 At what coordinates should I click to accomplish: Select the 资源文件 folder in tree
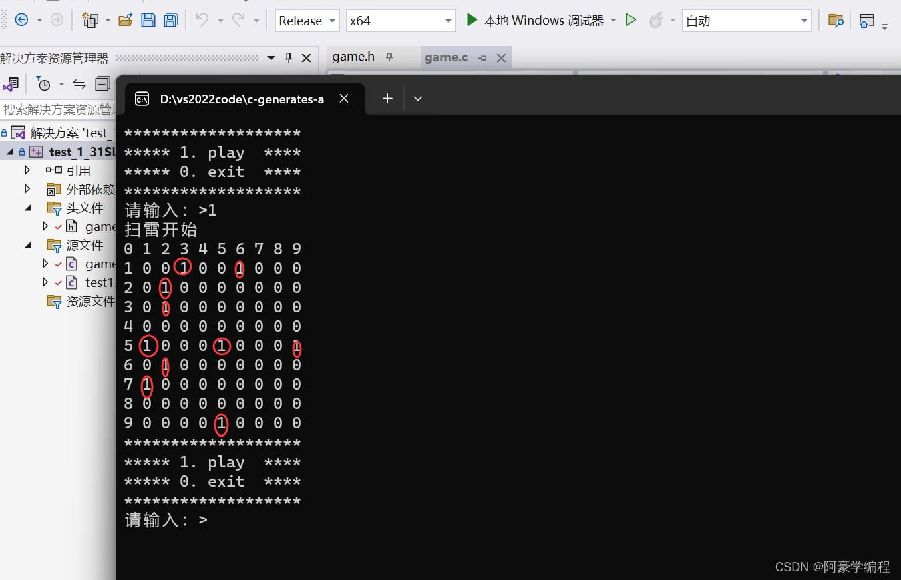(90, 301)
